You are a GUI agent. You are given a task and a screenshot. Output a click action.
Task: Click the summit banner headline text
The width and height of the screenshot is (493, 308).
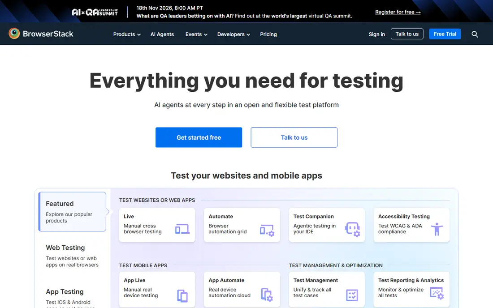pos(244,16)
